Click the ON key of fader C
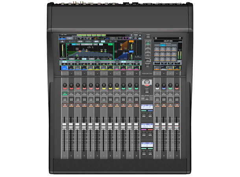This screenshot has width=240, height=177. [x=170, y=105]
